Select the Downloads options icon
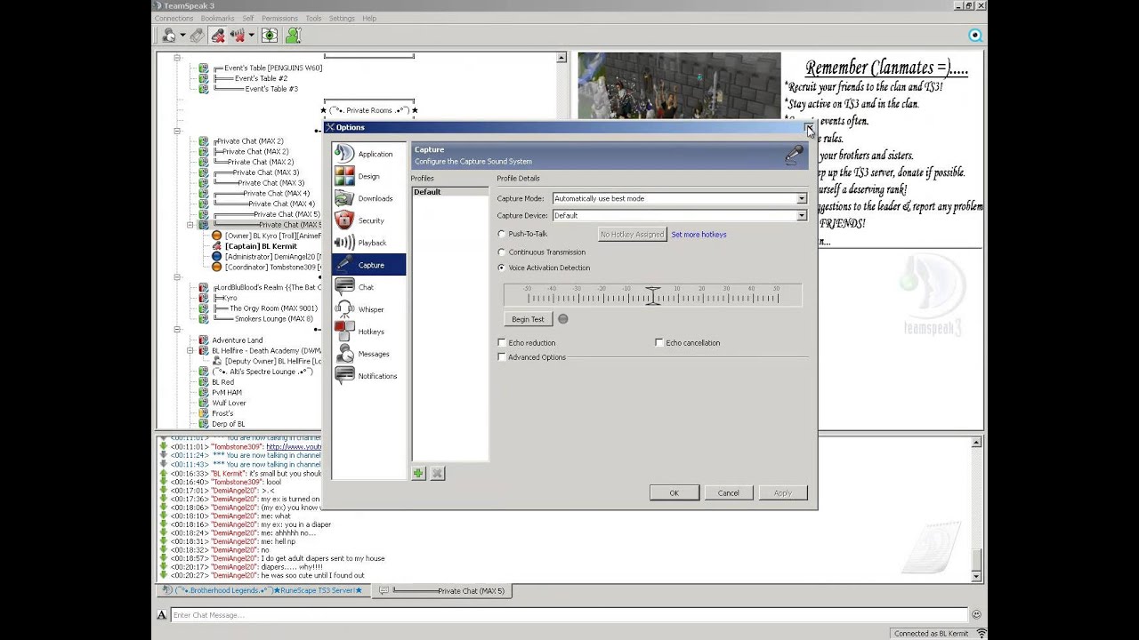This screenshot has height=640, width=1139. click(x=344, y=198)
